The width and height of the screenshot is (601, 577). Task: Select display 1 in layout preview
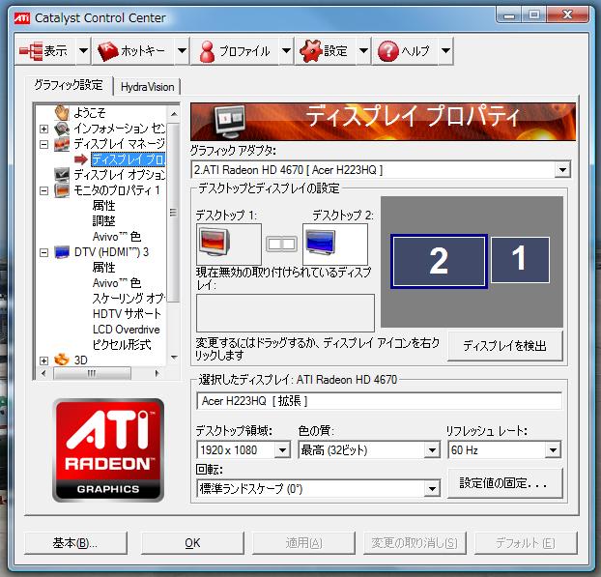pos(520,260)
